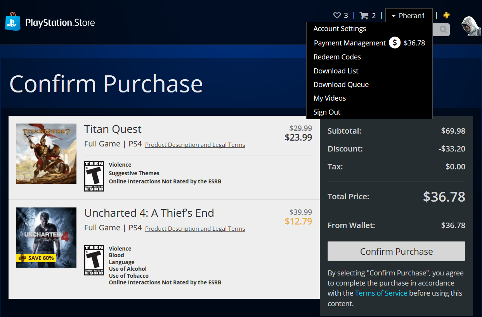Viewport: 482px width, 317px height.
Task: Click the Subtotal $69.98 amount
Action: (x=453, y=131)
